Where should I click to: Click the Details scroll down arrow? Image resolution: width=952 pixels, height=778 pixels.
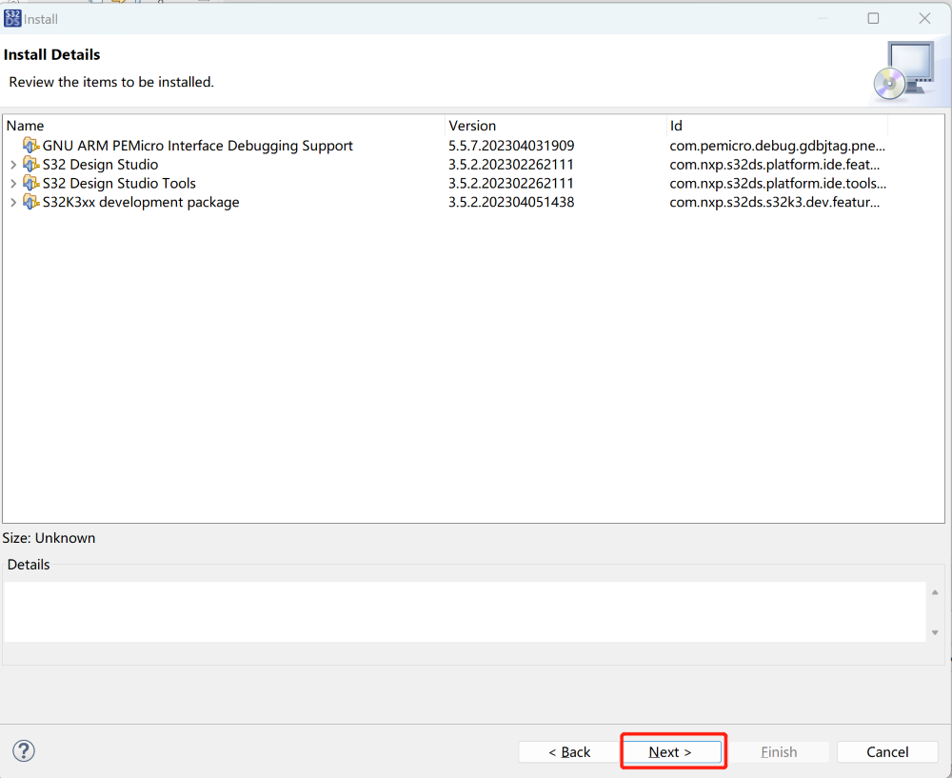click(x=935, y=633)
